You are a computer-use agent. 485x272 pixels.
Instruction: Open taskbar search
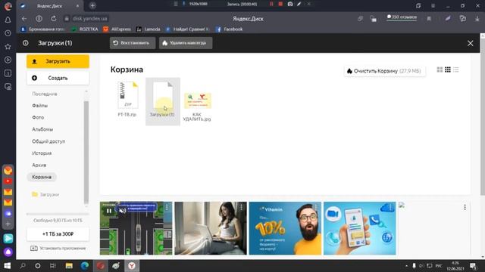click(x=23, y=265)
